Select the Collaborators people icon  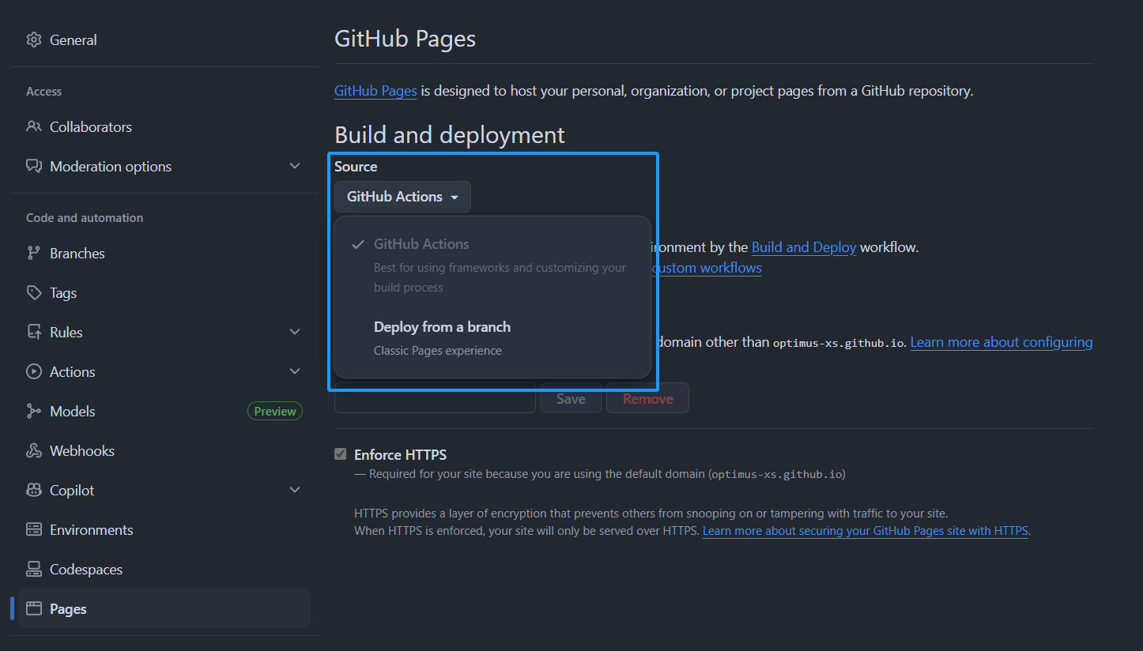coord(33,126)
